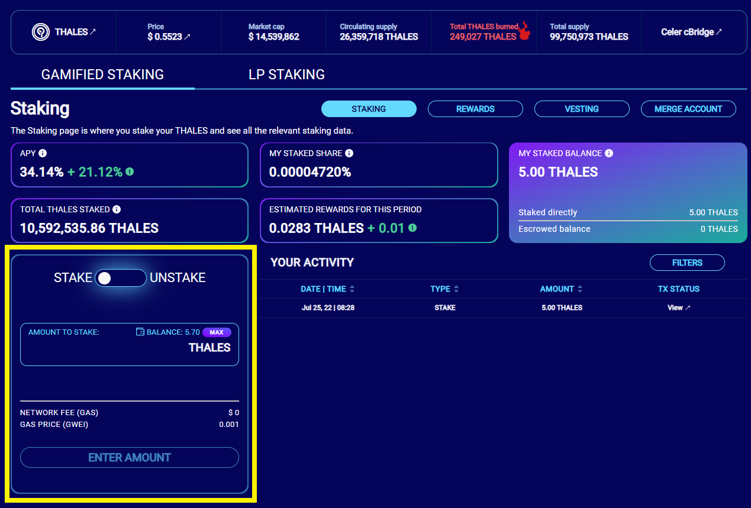Click info icon next to My Staked Balance
This screenshot has height=508, width=751.
[x=609, y=153]
